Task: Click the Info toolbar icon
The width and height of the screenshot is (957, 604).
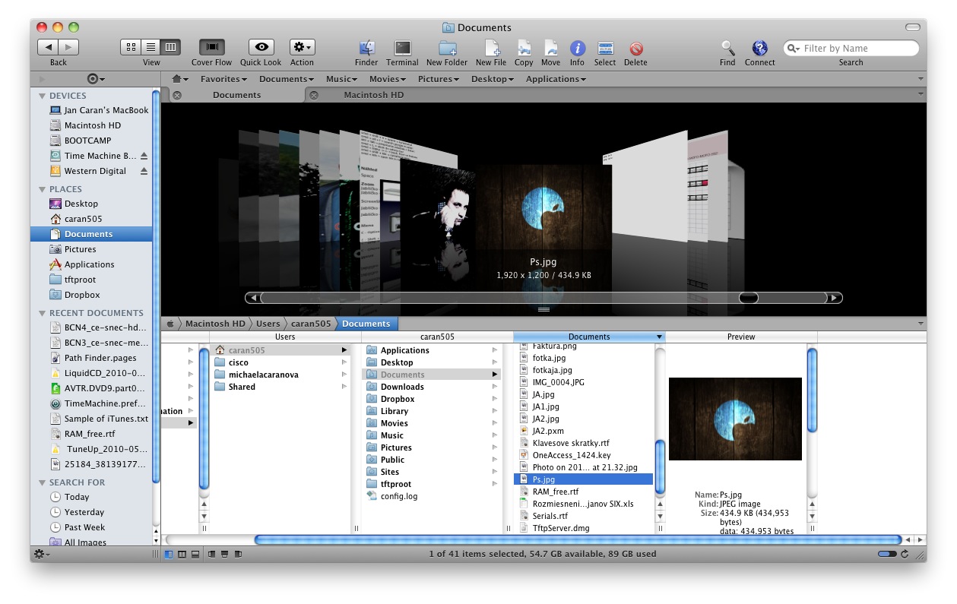Action: coord(577,48)
